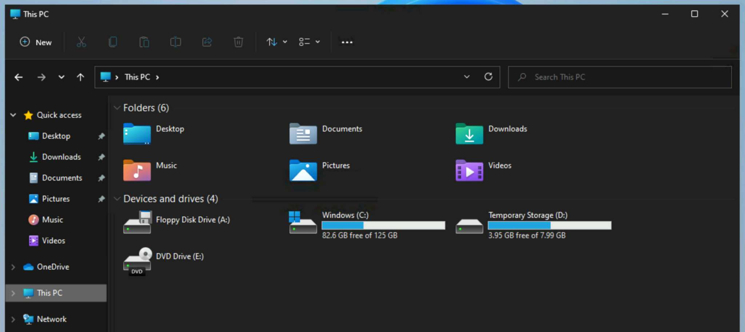This screenshot has height=332, width=745.
Task: Navigate up one folder level
Action: tap(80, 77)
